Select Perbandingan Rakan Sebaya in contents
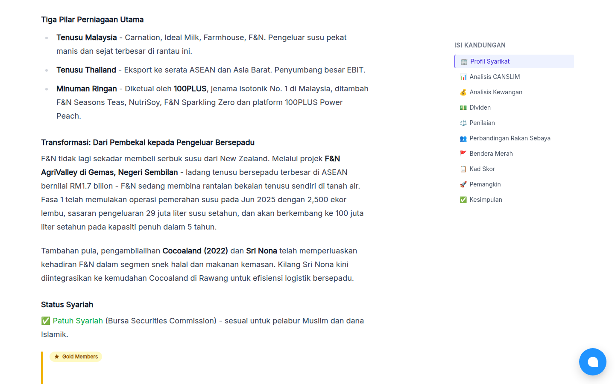The height and width of the screenshot is (384, 615). (514, 138)
